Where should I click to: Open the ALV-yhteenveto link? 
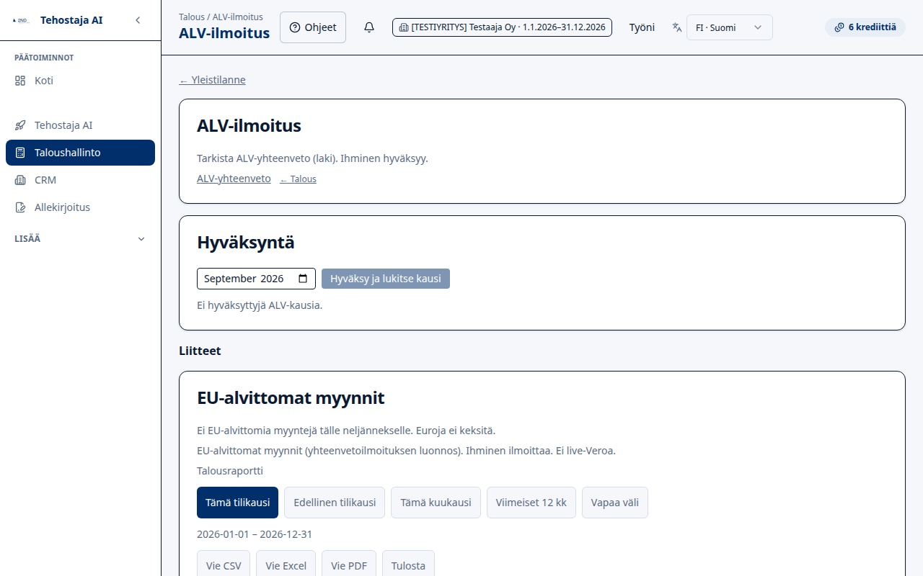[x=234, y=179]
